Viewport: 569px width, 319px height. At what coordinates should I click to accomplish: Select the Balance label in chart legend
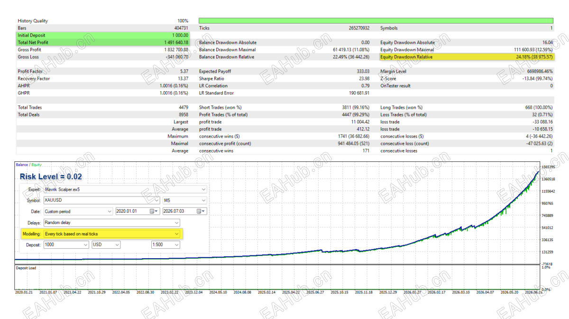pos(22,165)
